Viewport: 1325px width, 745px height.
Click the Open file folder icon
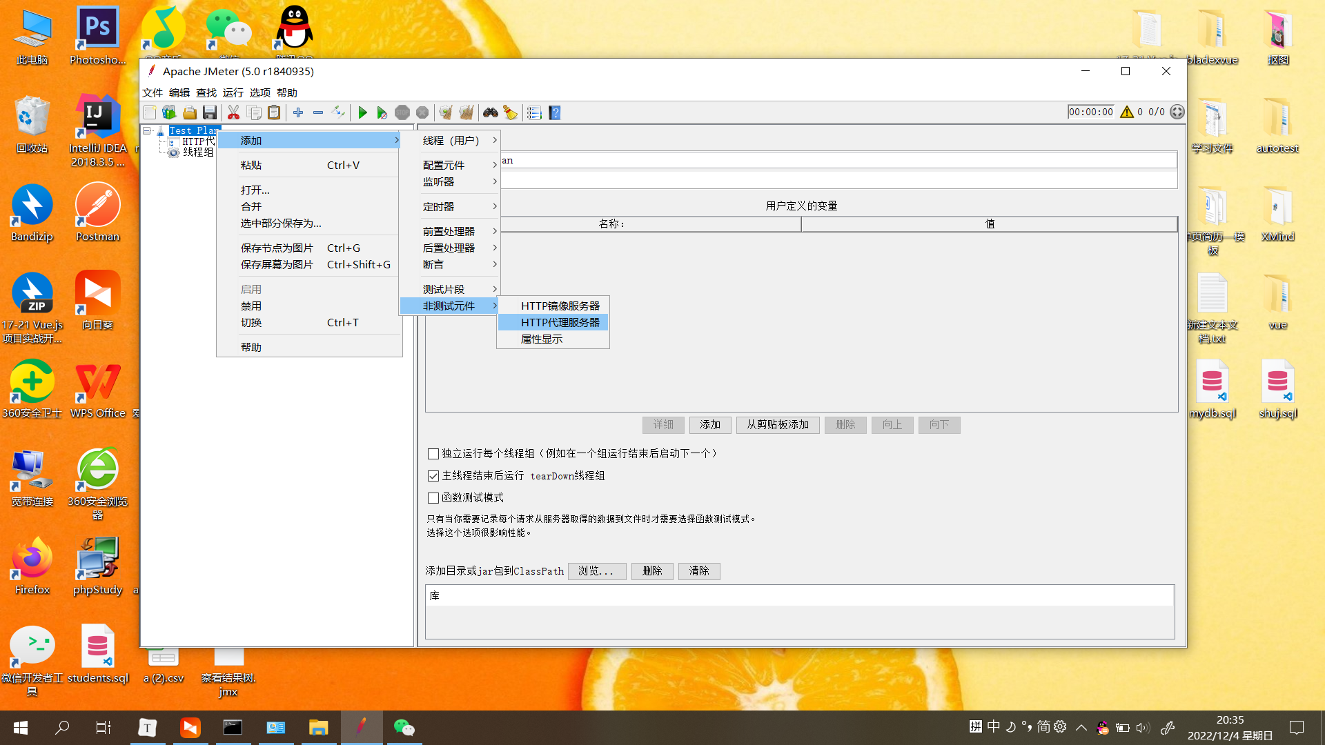(189, 112)
